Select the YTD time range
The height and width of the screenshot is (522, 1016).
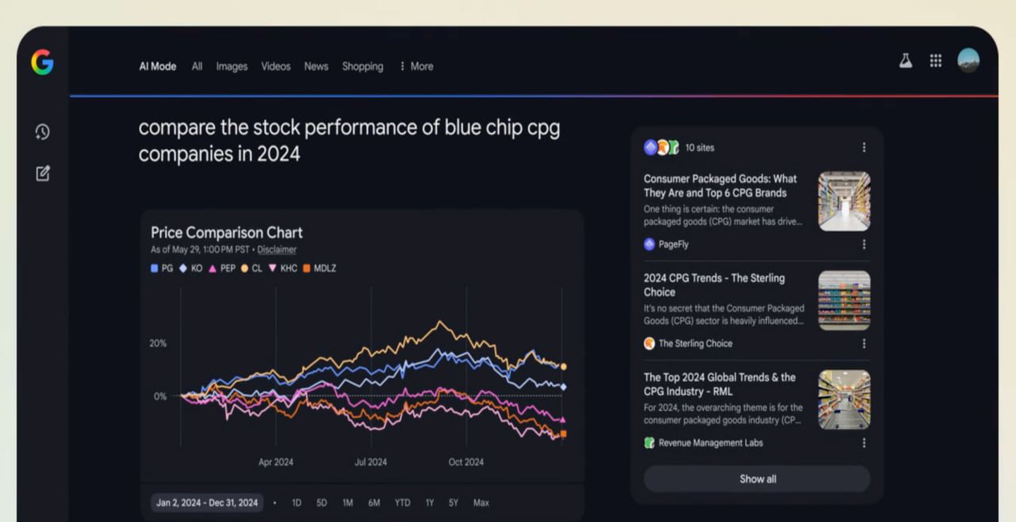point(402,503)
